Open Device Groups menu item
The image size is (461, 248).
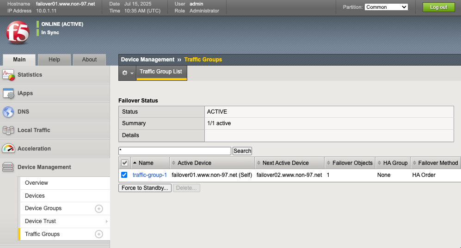click(x=43, y=208)
